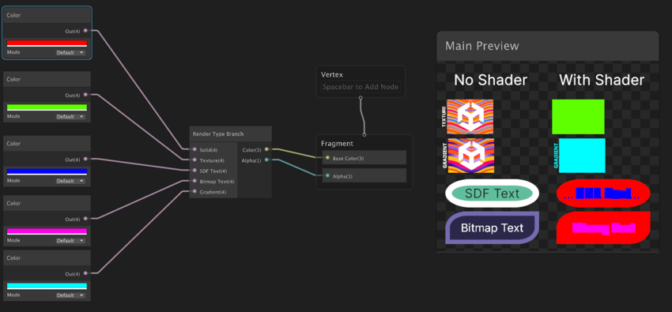The height and width of the screenshot is (312, 672).
Task: Click the green rectangle in With Shader column
Action: [x=578, y=117]
